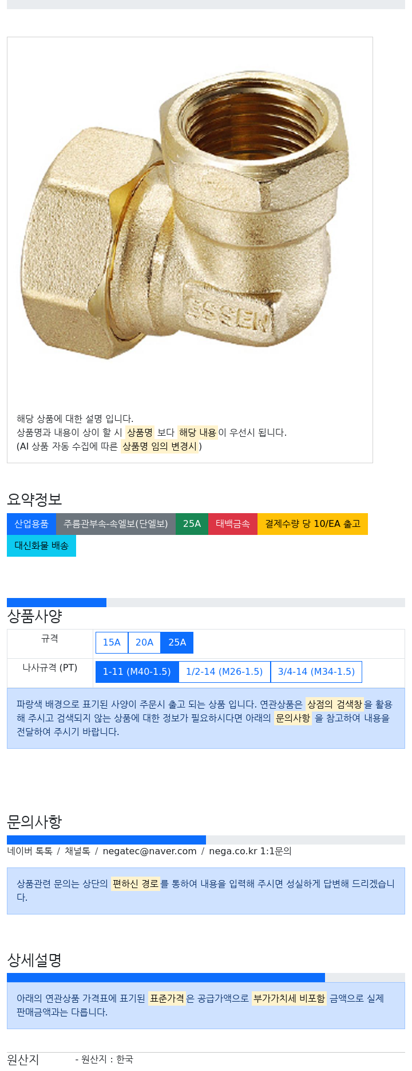Click the red 태백금속 brand badge
Image resolution: width=412 pixels, height=1071 pixels.
pyautogui.click(x=233, y=524)
